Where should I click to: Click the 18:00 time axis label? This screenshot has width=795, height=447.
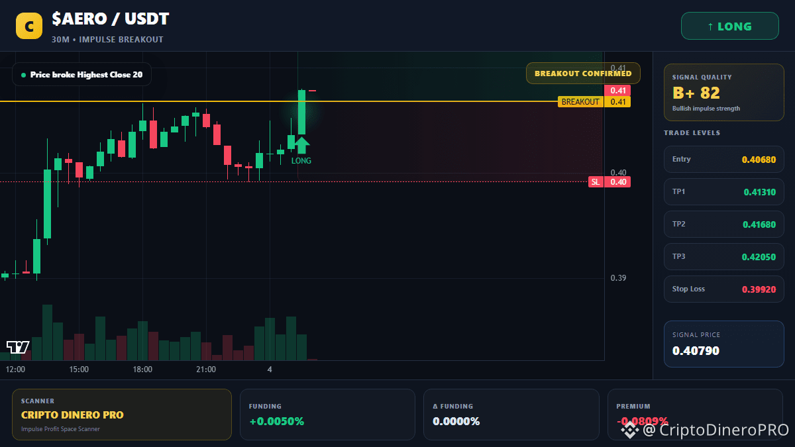(142, 370)
